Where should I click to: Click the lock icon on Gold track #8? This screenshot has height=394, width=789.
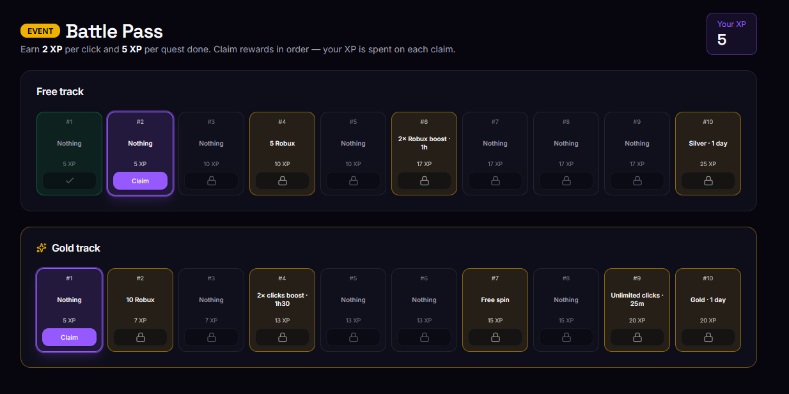pyautogui.click(x=566, y=337)
